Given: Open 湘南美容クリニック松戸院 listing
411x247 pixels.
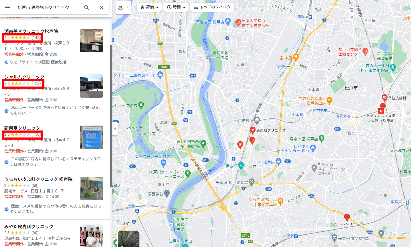Looking at the screenshot, I should tap(31, 31).
